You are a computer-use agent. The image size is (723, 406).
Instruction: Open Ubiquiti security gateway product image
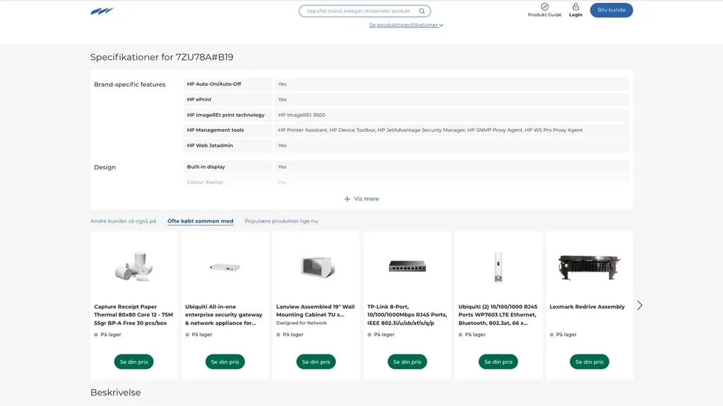click(225, 267)
